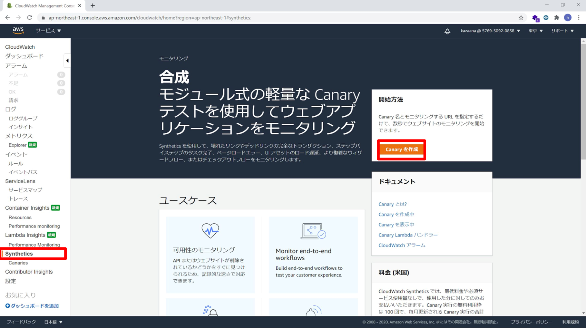Show alarms in the OK state
Image resolution: width=586 pixels, height=328 pixels.
[12, 92]
